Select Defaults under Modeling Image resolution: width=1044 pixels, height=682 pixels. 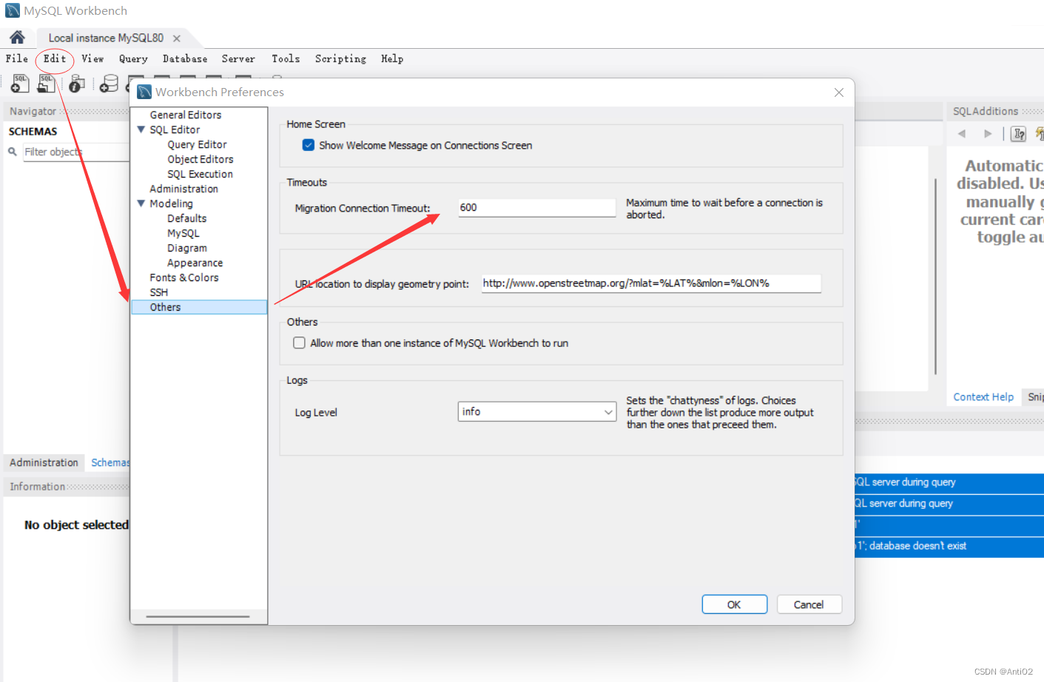coord(187,218)
